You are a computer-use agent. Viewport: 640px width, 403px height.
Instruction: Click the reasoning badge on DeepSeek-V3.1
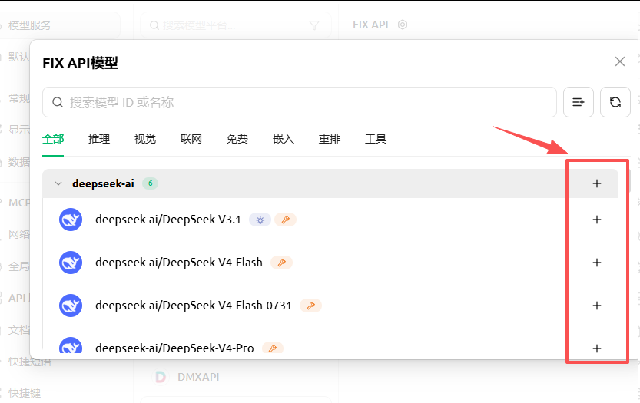point(260,220)
